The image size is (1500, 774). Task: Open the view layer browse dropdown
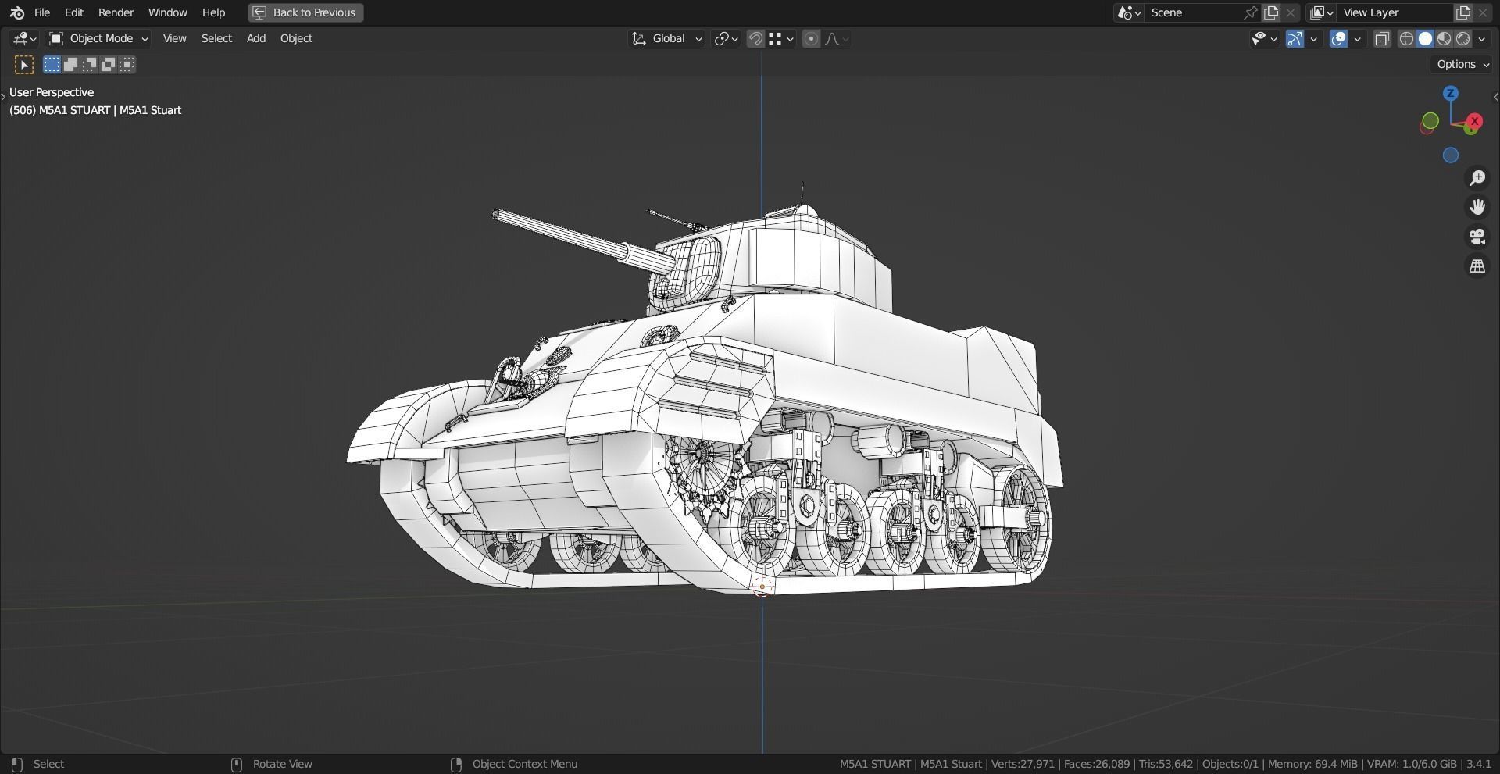[1321, 12]
